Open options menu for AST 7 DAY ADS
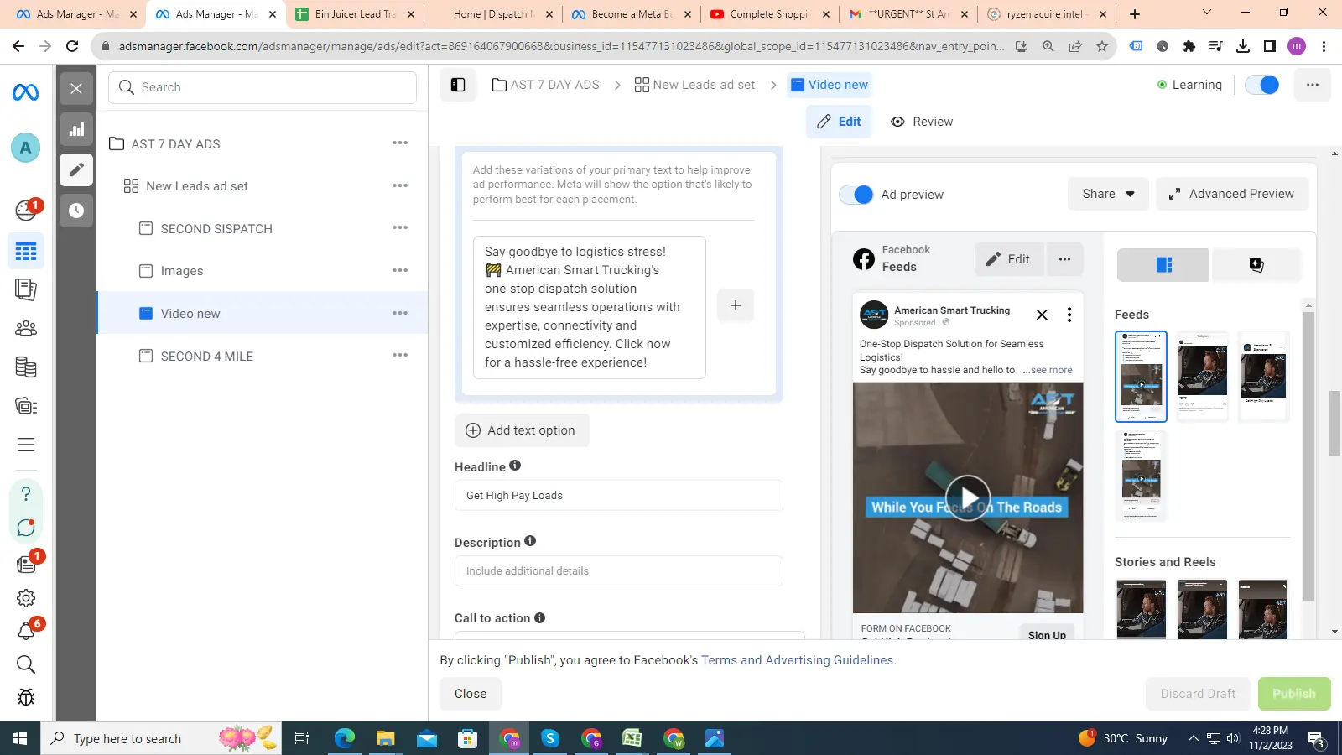 400,143
